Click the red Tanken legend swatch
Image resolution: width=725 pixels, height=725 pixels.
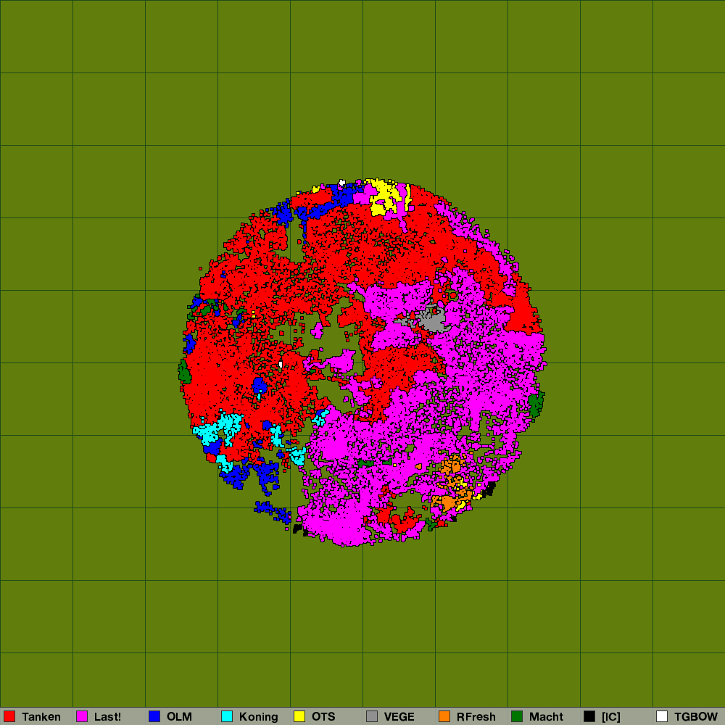(9, 716)
